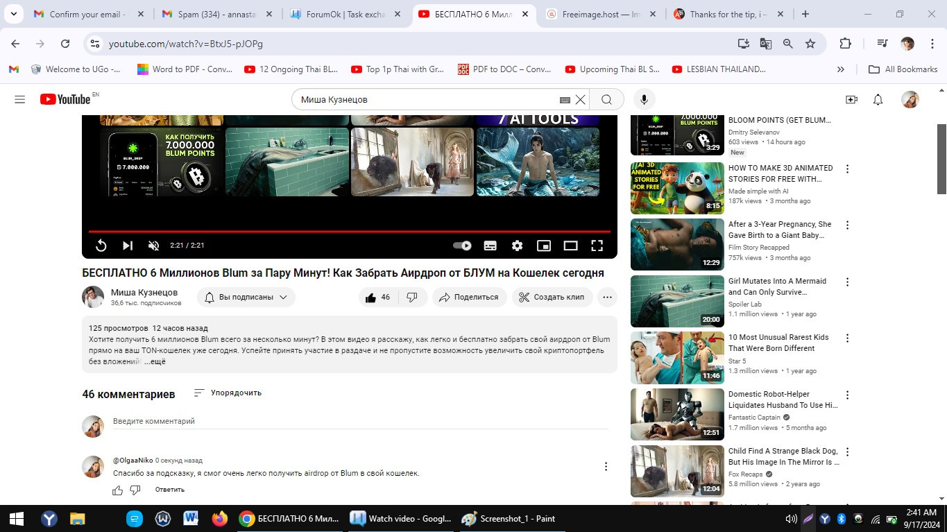
Task: Open options for 3-Year Pregnancy video
Action: 847,225
